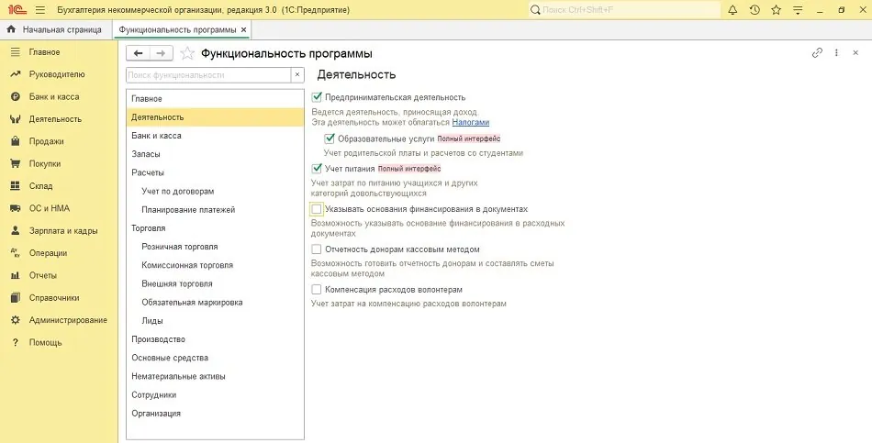
Task: Enable Отчетность донорам кассовым методом
Action: click(x=317, y=249)
